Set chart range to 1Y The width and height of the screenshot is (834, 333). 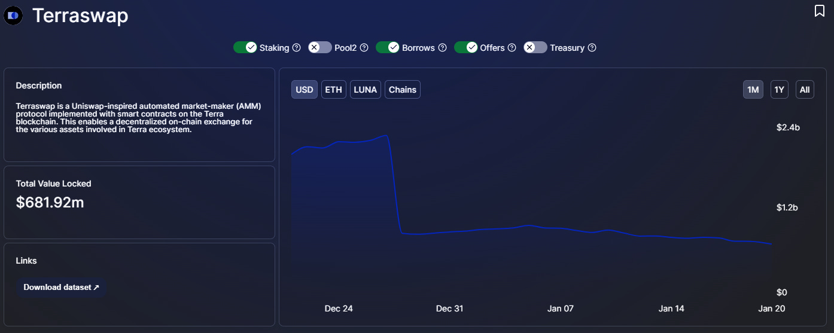[780, 90]
